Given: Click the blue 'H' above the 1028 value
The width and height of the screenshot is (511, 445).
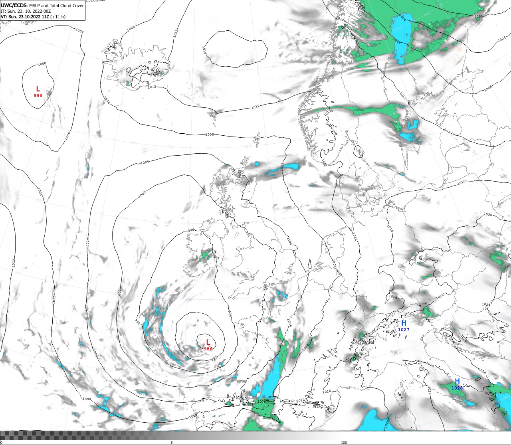Looking at the screenshot, I should 457,382.
